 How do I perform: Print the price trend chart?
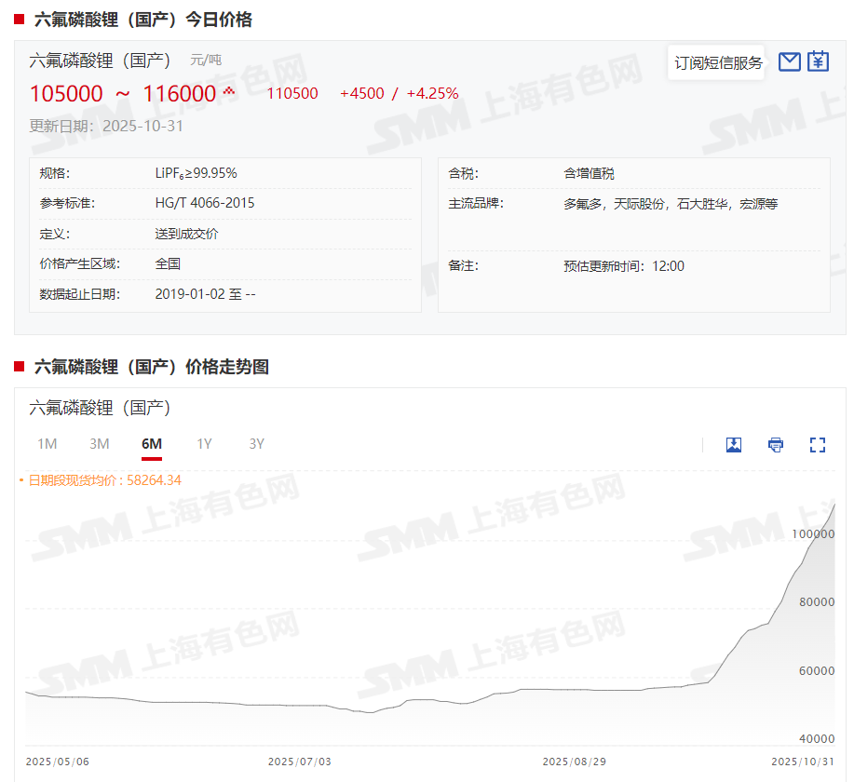tap(775, 444)
